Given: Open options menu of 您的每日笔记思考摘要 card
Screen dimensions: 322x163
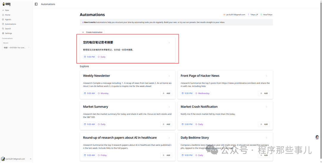Looking at the screenshot, I should click(x=169, y=43).
